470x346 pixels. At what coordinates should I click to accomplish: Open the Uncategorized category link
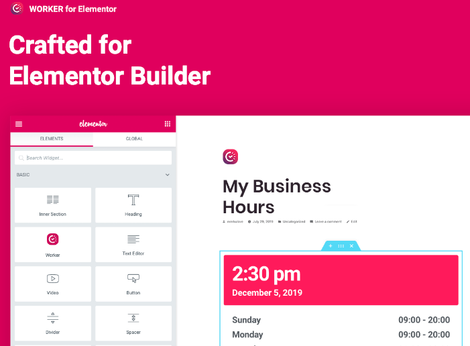(x=292, y=221)
